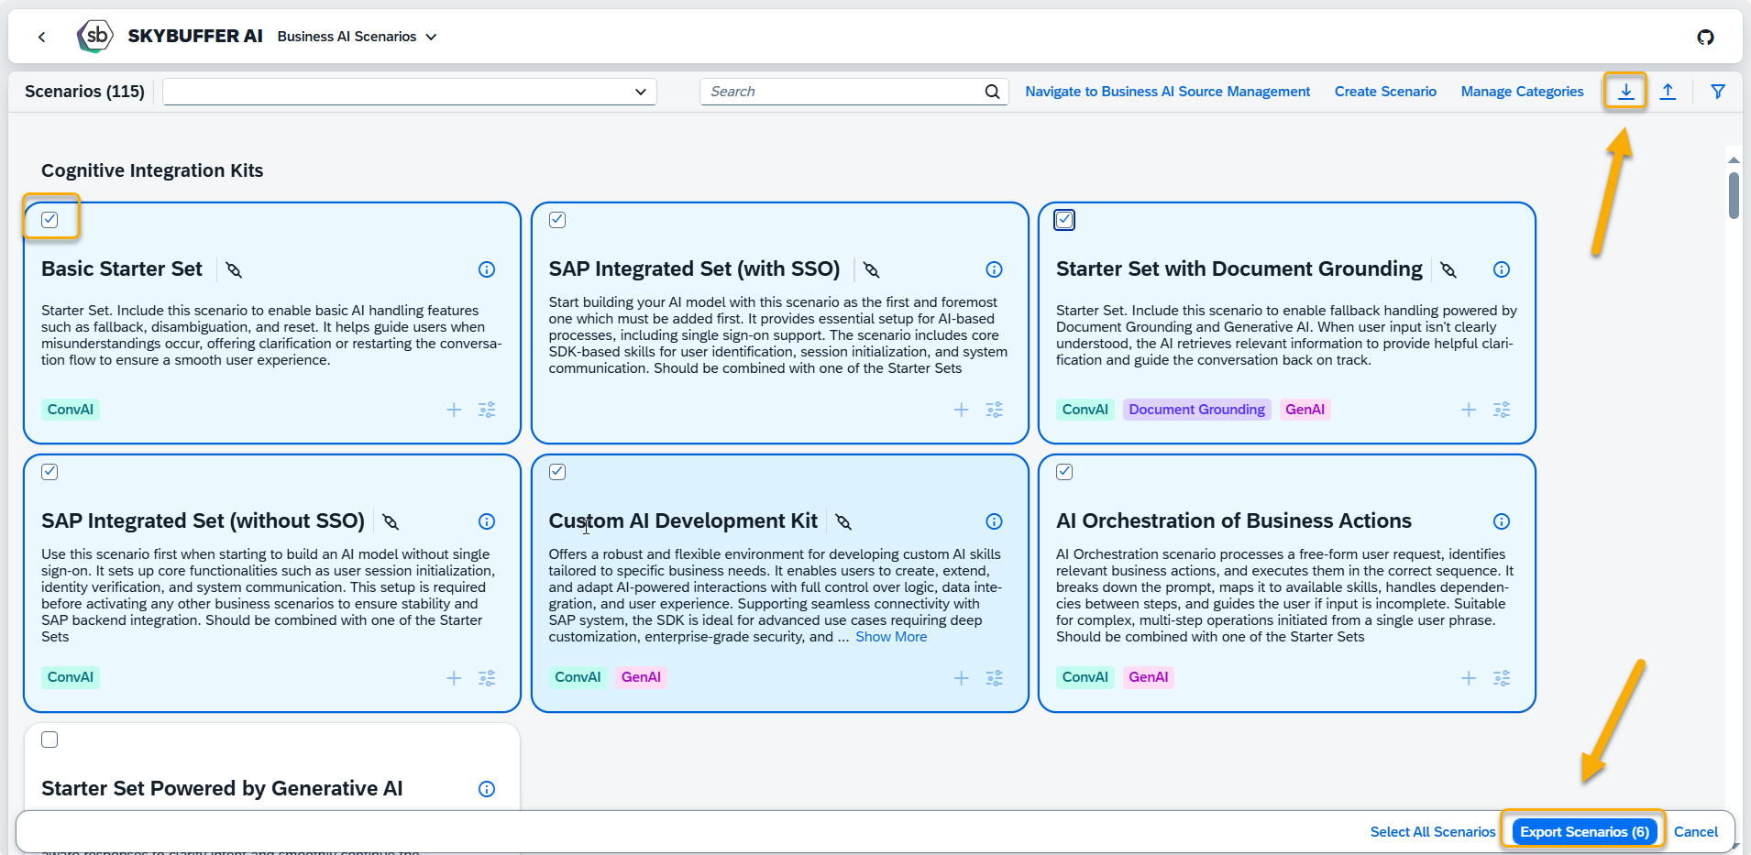This screenshot has height=855, width=1751.
Task: Click GenAI tag on Custom AI Development Kit
Action: 641,677
